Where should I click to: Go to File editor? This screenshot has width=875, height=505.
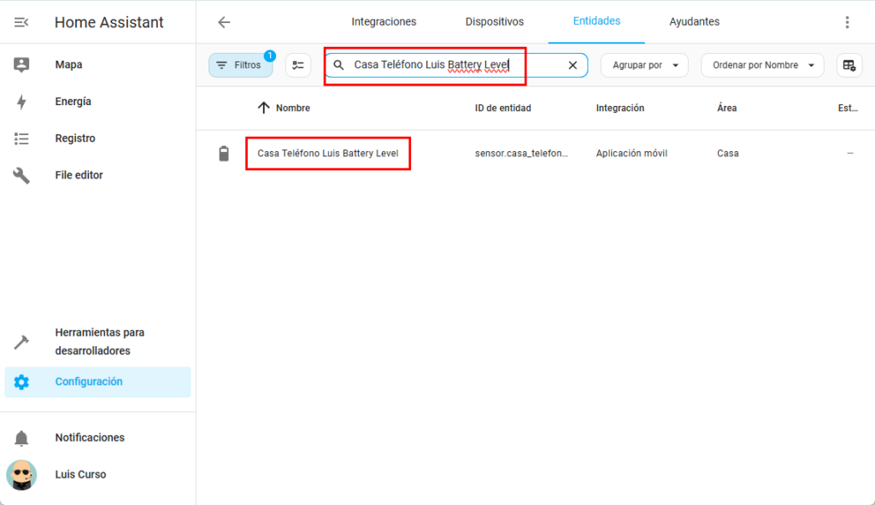tap(79, 175)
